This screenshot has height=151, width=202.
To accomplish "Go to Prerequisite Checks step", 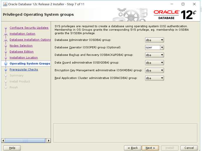I will point(24,69).
